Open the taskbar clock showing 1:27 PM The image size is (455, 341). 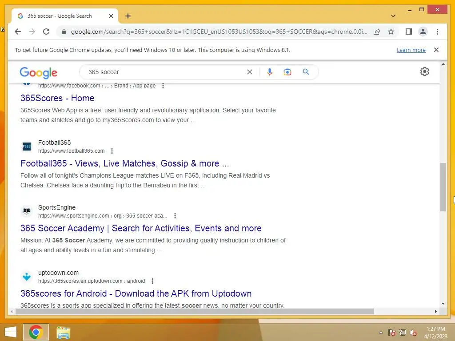tap(436, 333)
